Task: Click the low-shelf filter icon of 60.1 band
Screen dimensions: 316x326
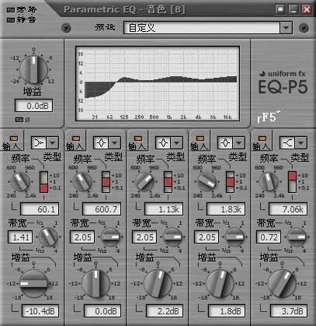Action: 39,142
